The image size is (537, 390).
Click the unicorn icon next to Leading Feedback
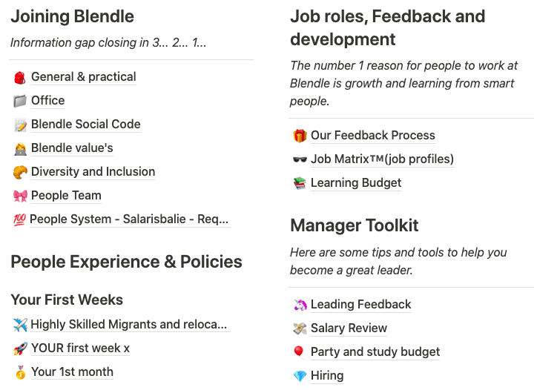(x=300, y=305)
